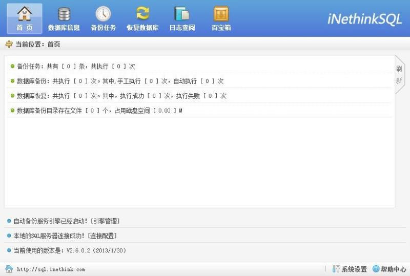The width and height of the screenshot is (410, 276).
Task: Click the 刷新 refresh tab on right edge
Action: pyautogui.click(x=399, y=75)
